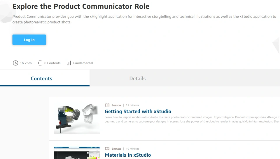280x159 pixels.
Task: Click the 10 minutes lesson duration
Action: click(x=132, y=149)
